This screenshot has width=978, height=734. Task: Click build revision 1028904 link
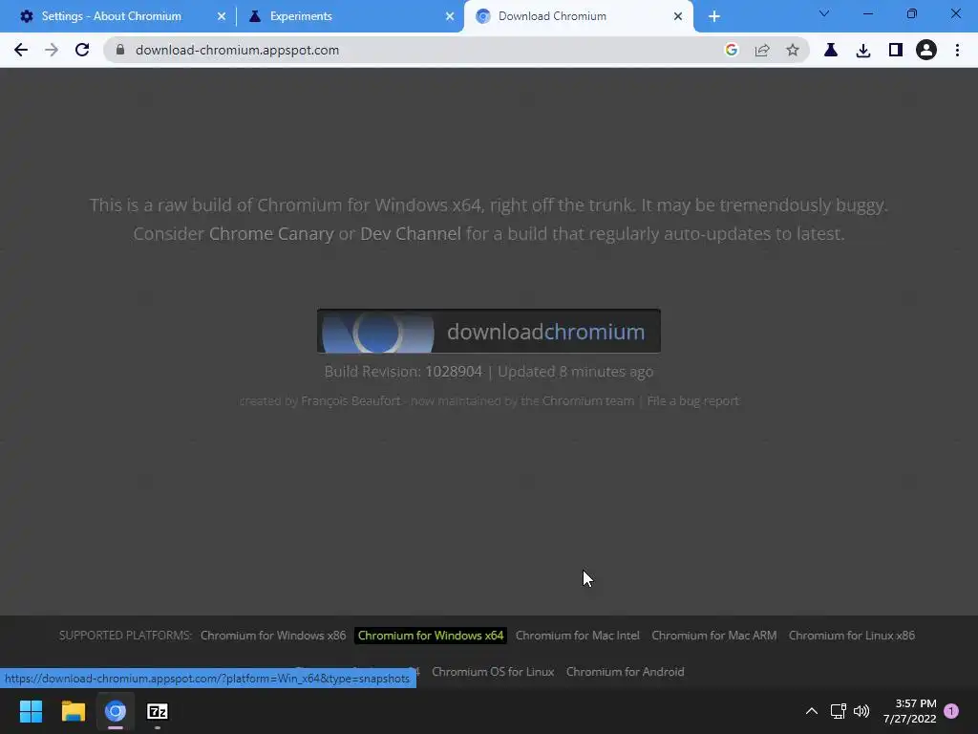(454, 372)
